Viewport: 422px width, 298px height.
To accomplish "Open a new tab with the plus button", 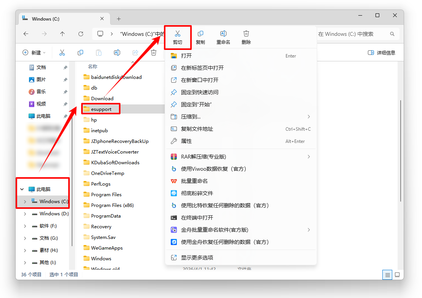I will click(x=119, y=19).
